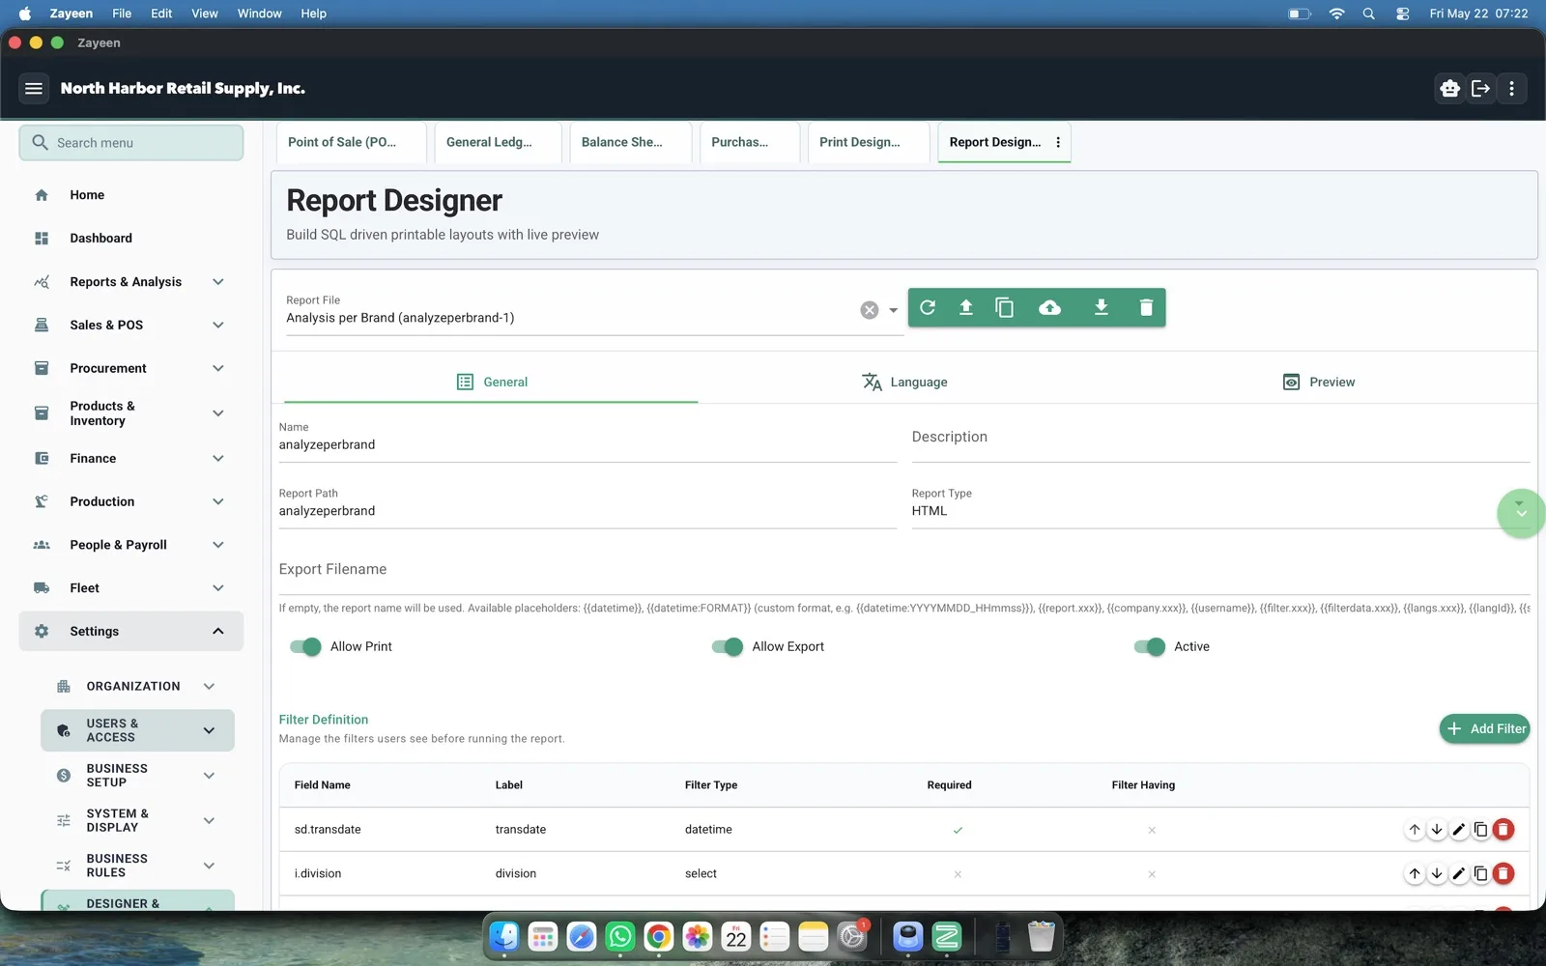This screenshot has width=1546, height=966.
Task: Copy the i.division filter
Action: pyautogui.click(x=1481, y=874)
